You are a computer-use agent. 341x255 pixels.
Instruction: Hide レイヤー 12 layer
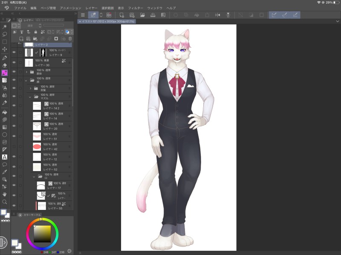point(14,157)
